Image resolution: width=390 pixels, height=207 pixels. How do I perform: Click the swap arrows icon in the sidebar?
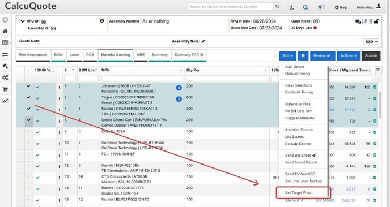(5, 54)
